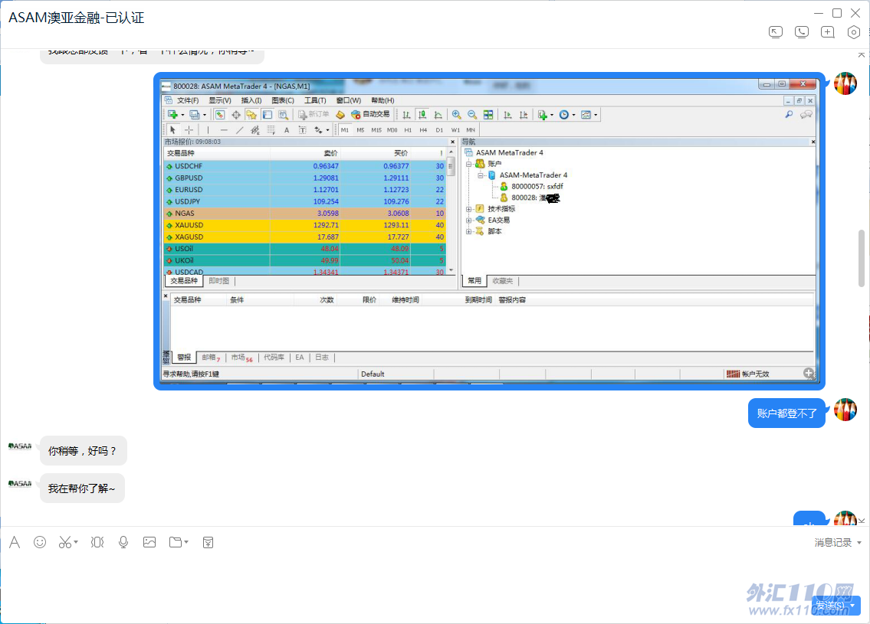Send a file via folder icon

coord(176,542)
